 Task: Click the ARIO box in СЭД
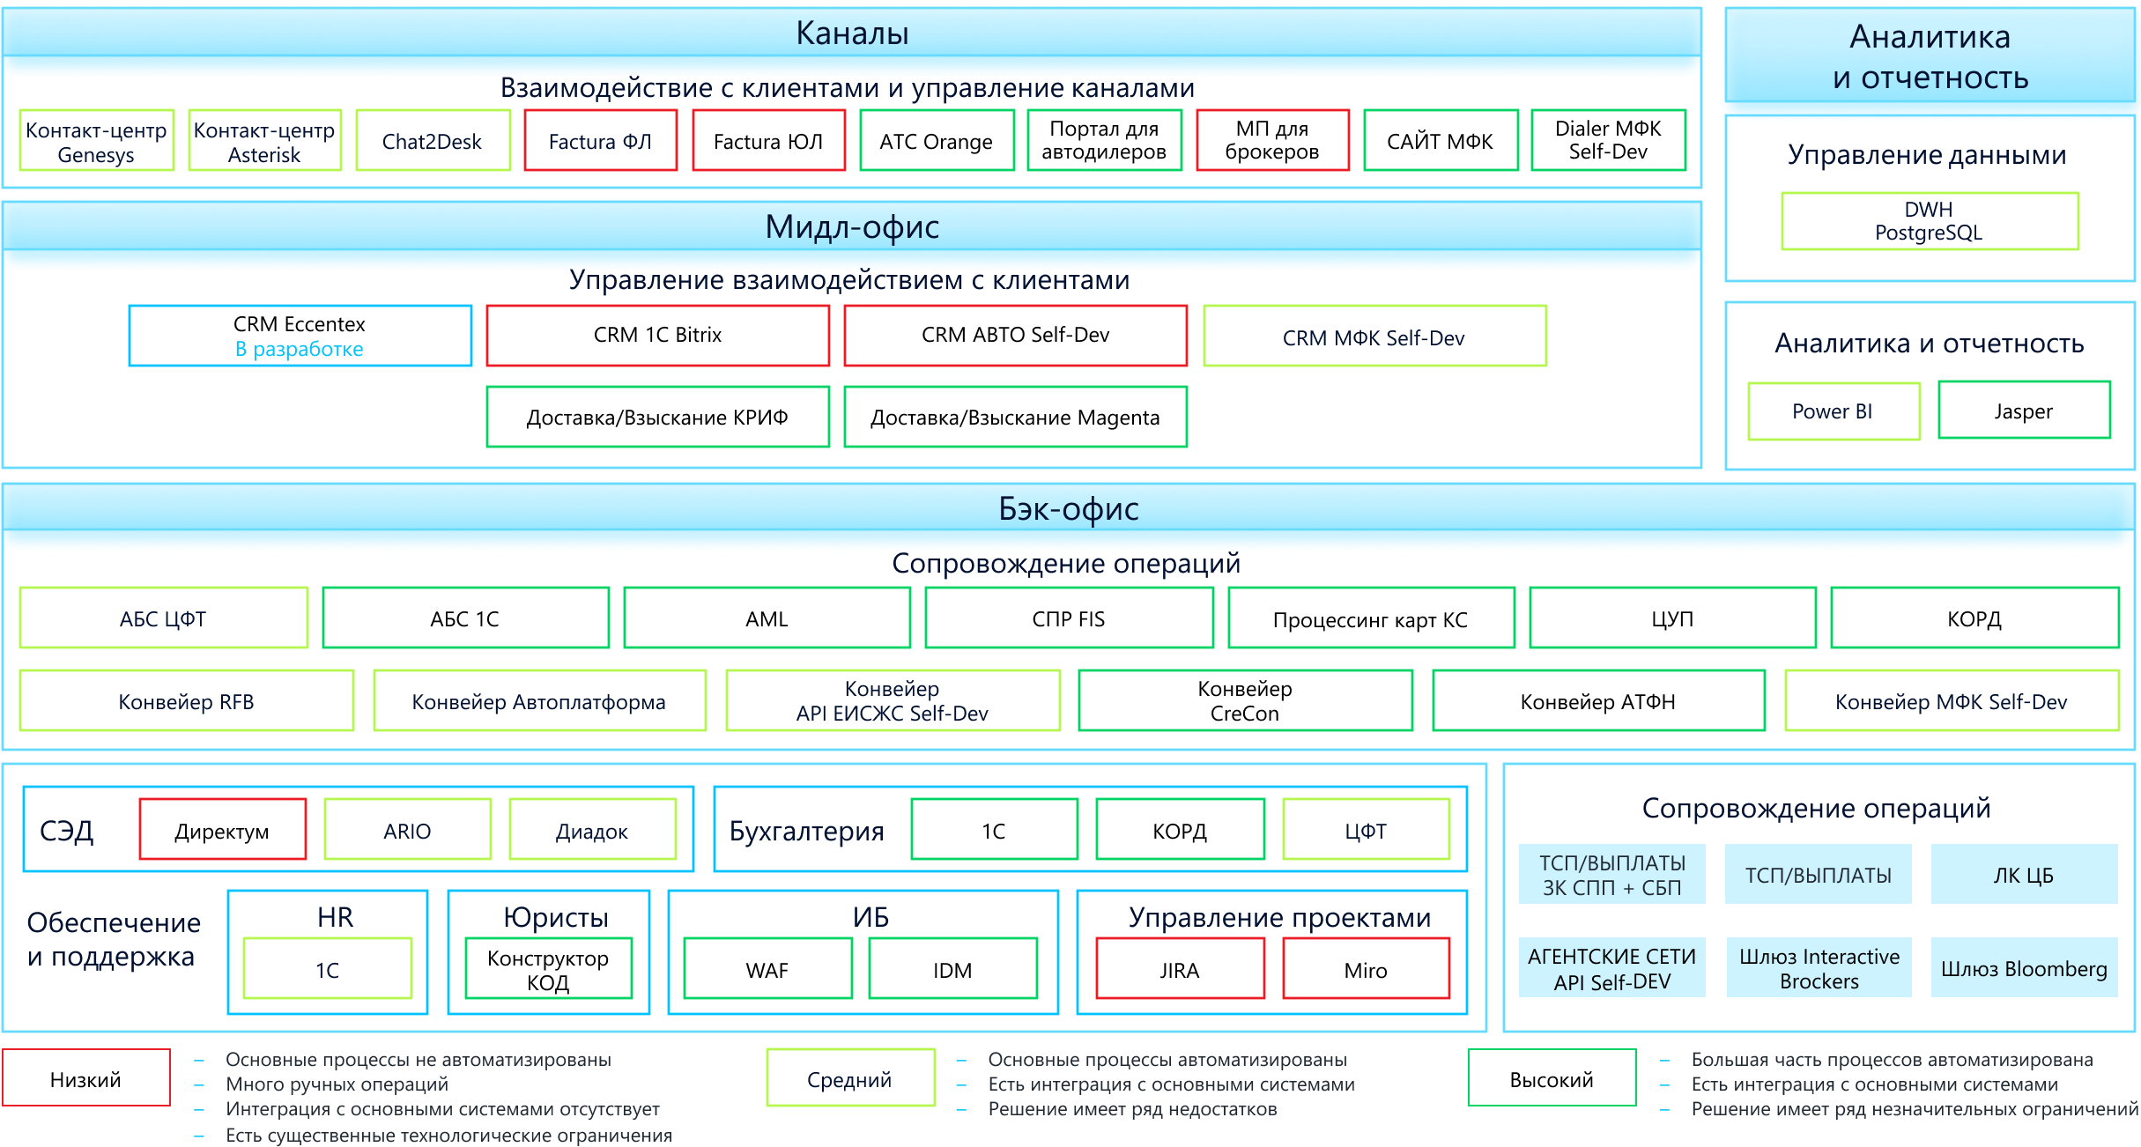pyautogui.click(x=408, y=830)
